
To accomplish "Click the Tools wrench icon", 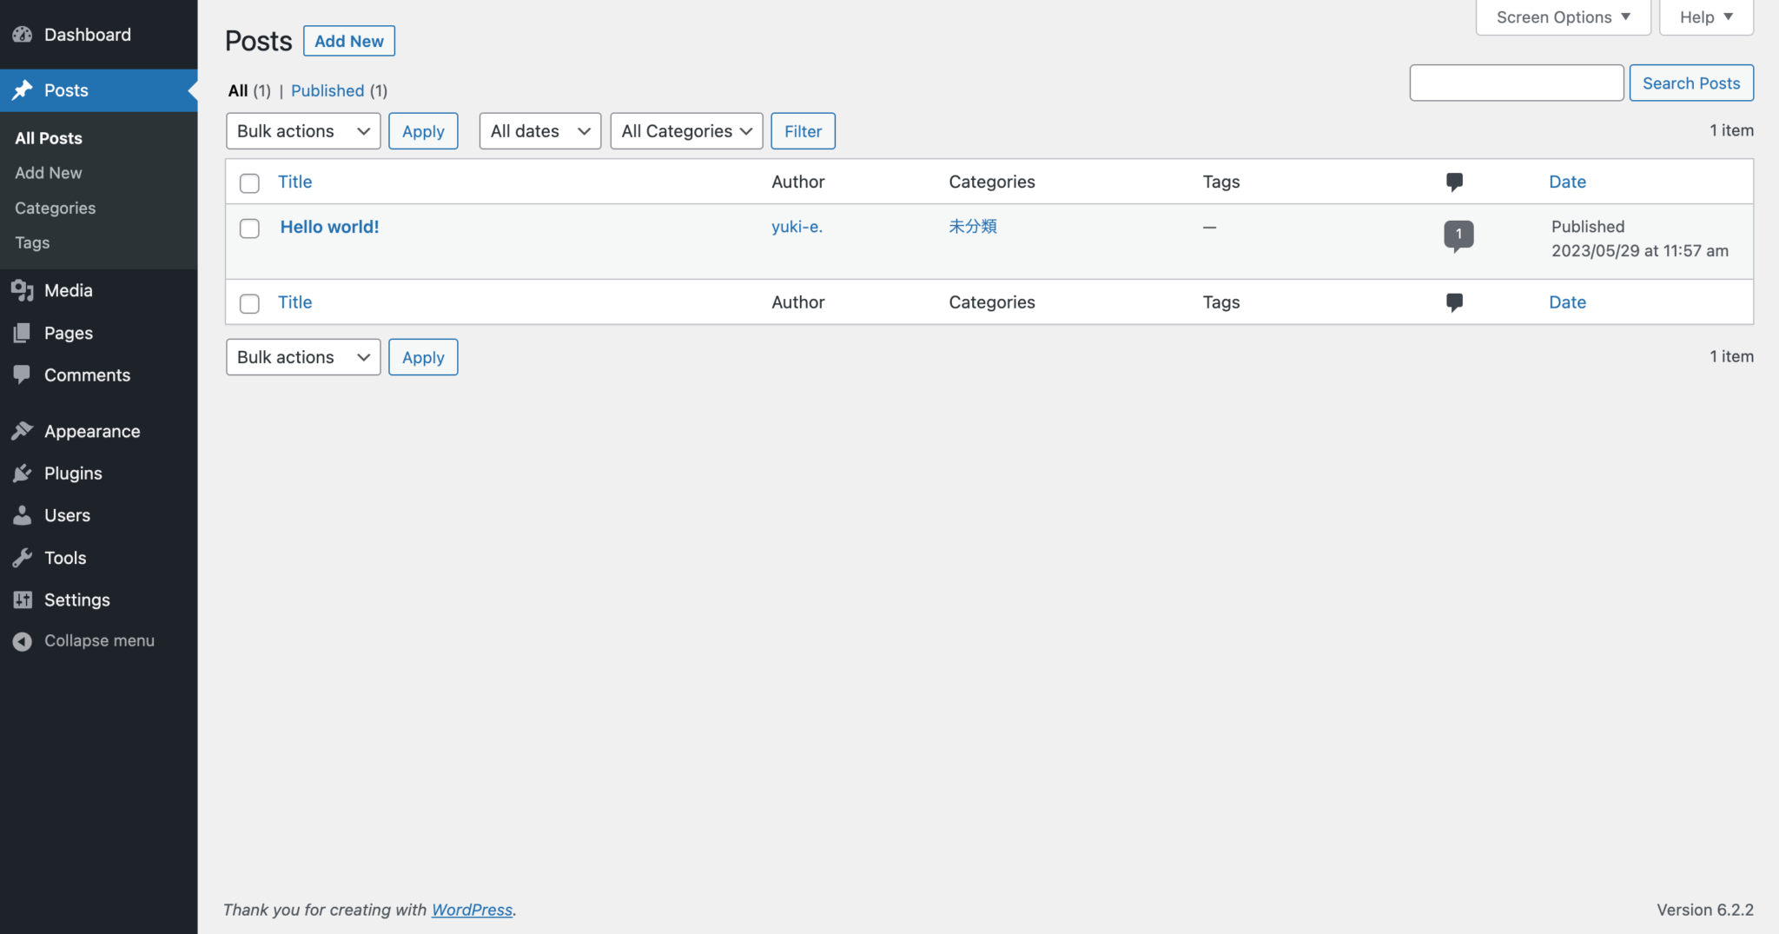I will (x=23, y=558).
